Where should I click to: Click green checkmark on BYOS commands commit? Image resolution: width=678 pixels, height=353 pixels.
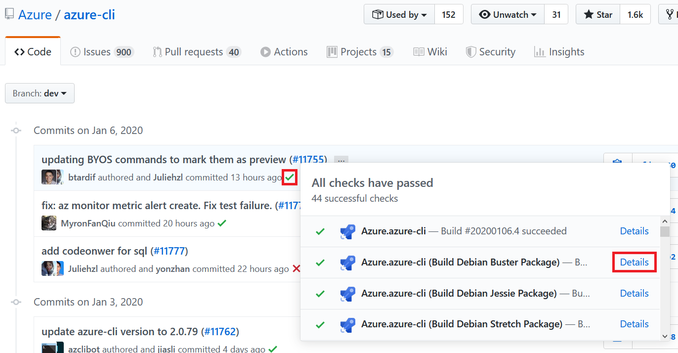[x=289, y=177]
